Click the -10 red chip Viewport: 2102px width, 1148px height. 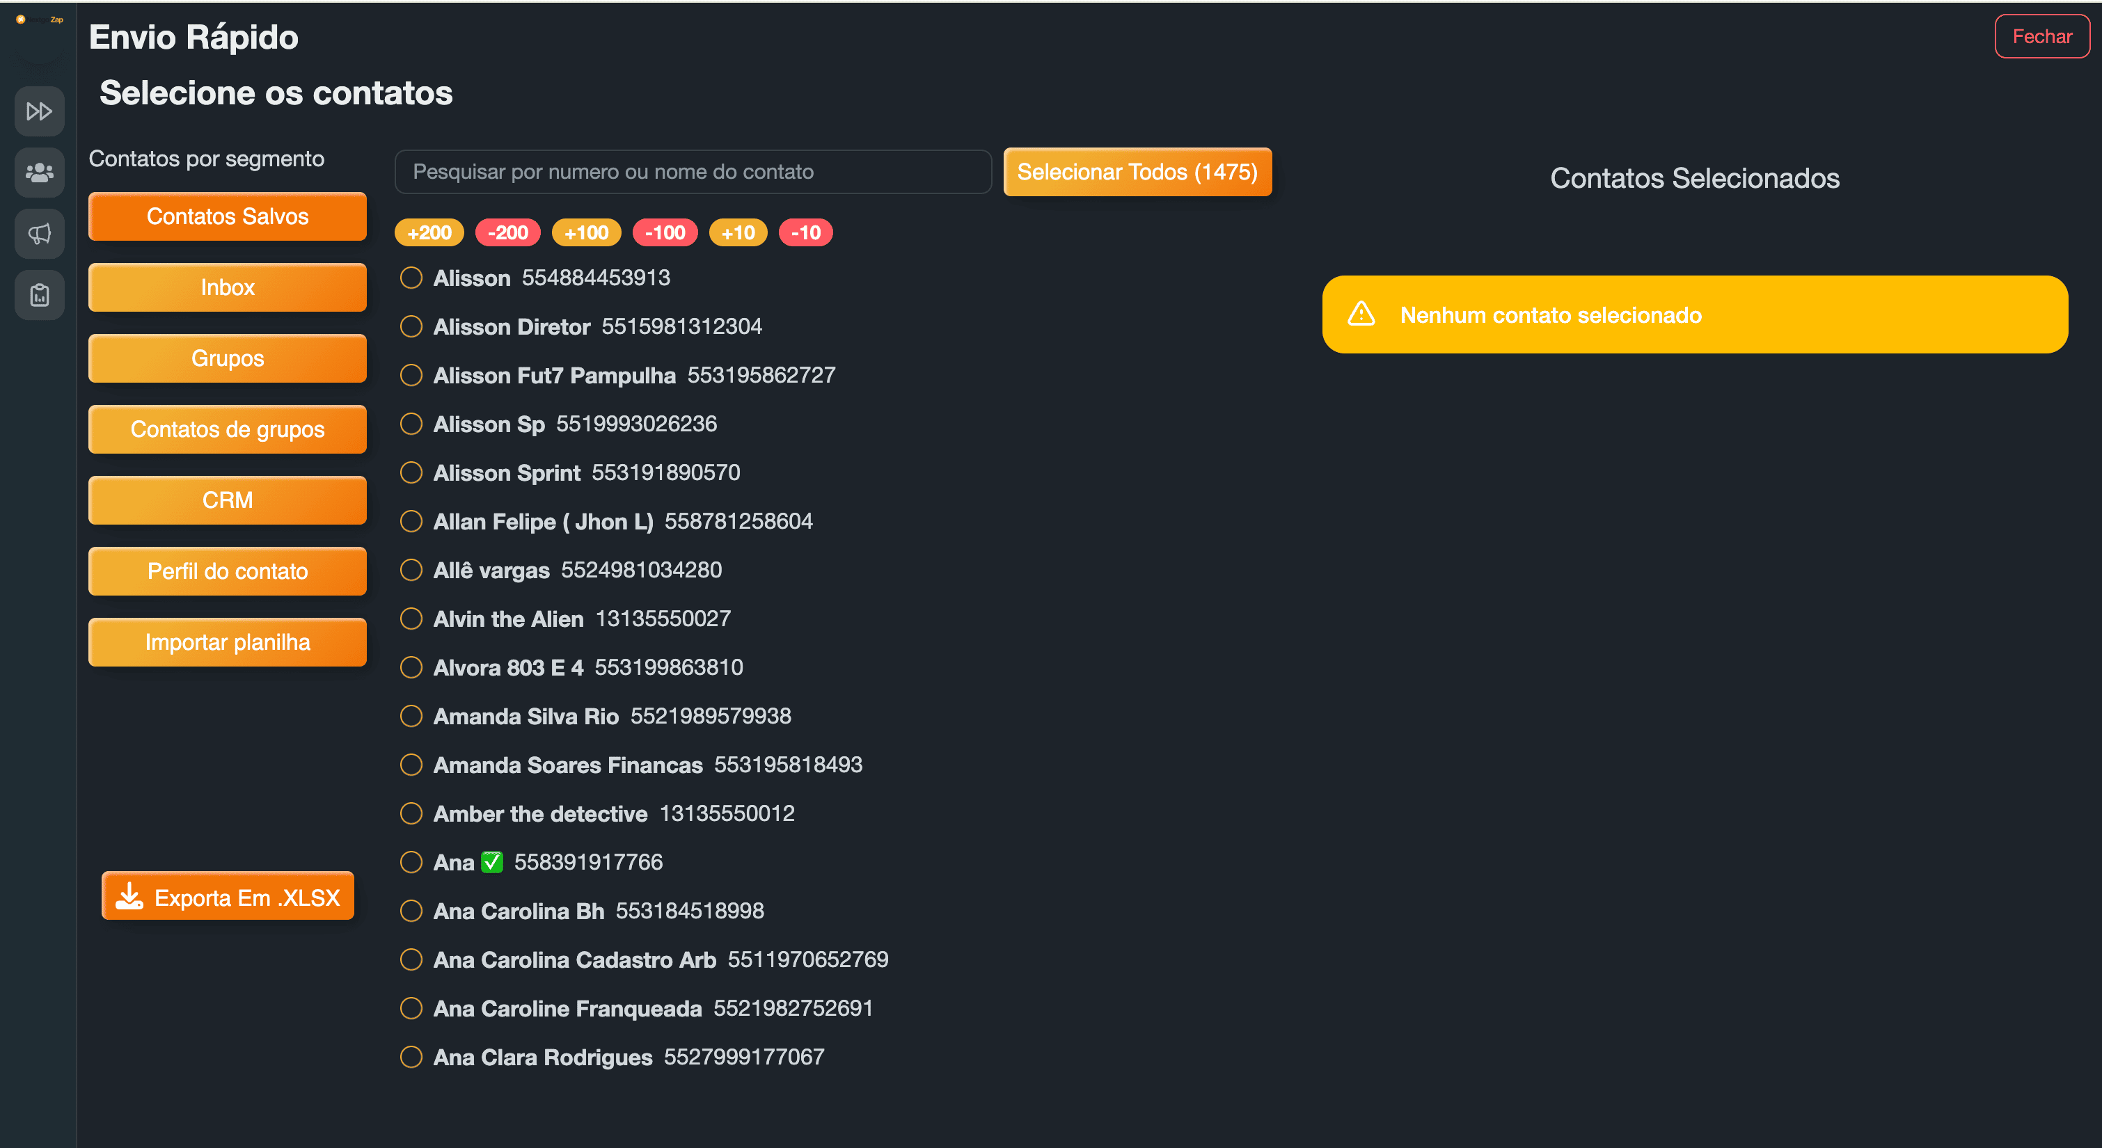pos(805,232)
